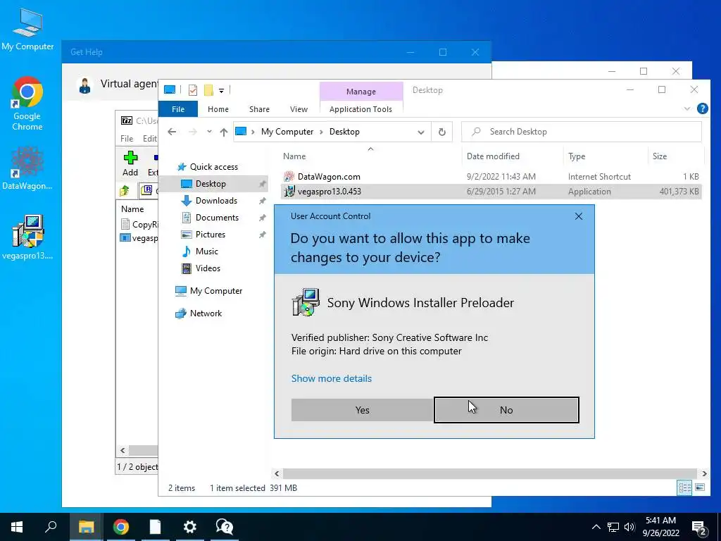Image resolution: width=721 pixels, height=541 pixels.
Task: Open the File tab in File Explorer
Action: [178, 109]
